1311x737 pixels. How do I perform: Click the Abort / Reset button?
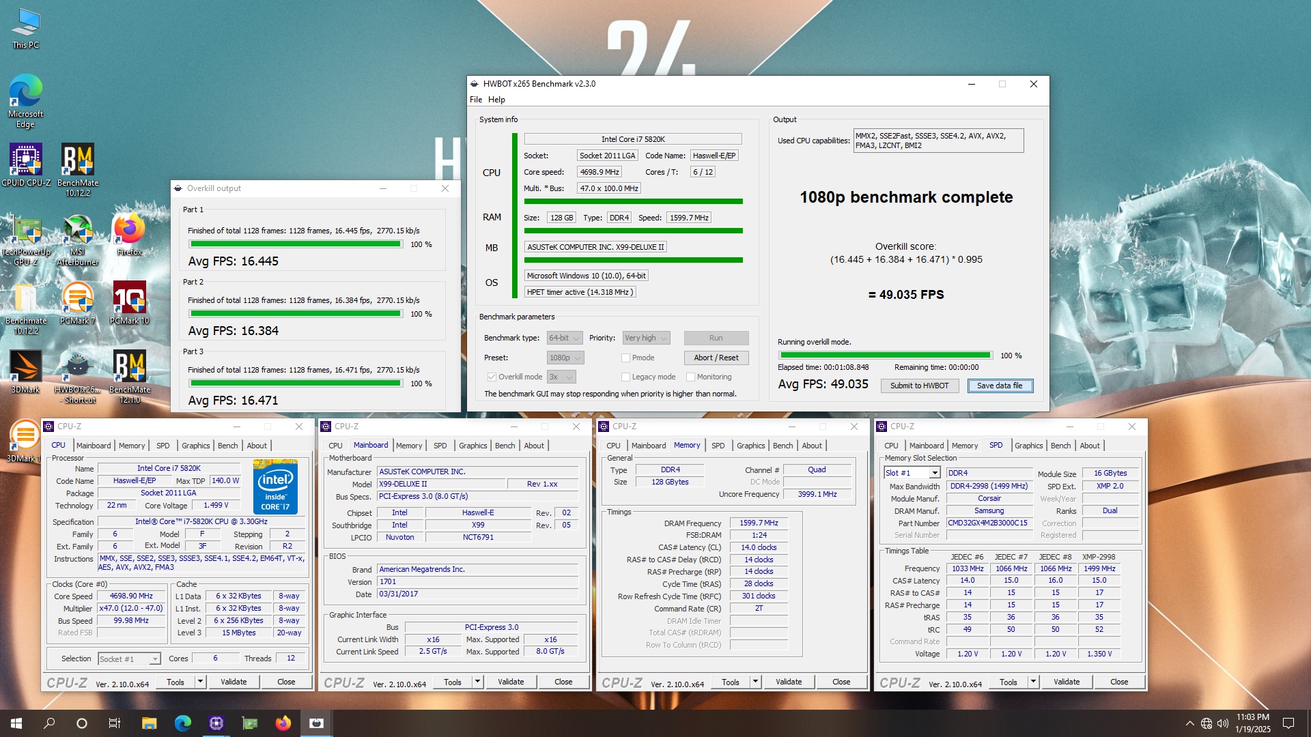(x=716, y=358)
